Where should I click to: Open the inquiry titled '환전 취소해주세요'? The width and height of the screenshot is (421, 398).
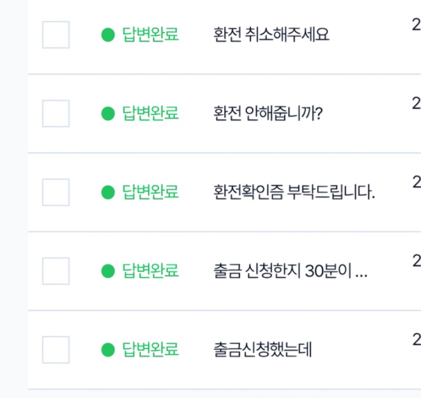pos(272,35)
